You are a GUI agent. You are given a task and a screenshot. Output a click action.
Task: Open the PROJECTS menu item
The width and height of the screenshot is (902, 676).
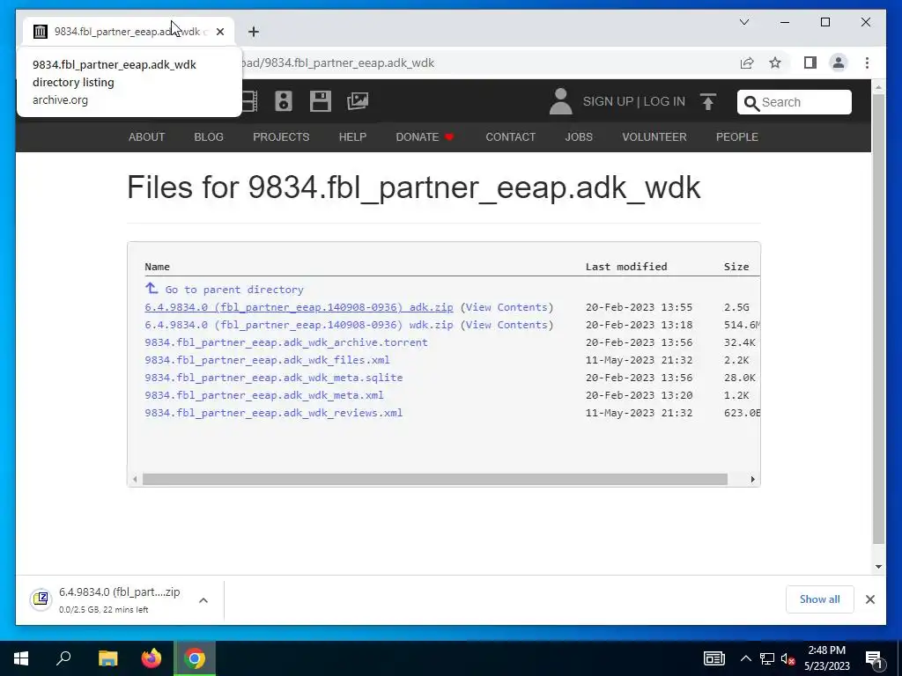(x=281, y=136)
